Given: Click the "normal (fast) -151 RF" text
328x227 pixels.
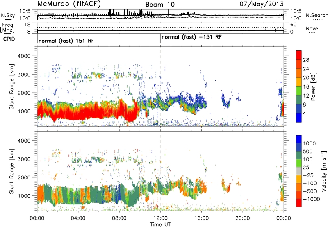Looking at the screenshot, I should [191, 37].
